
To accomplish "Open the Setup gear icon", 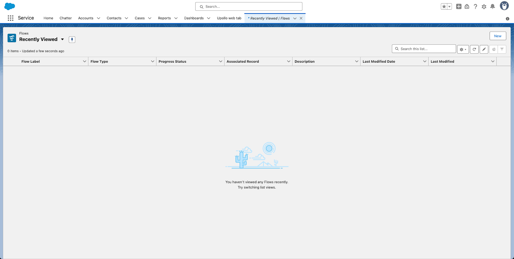I will coord(484,6).
